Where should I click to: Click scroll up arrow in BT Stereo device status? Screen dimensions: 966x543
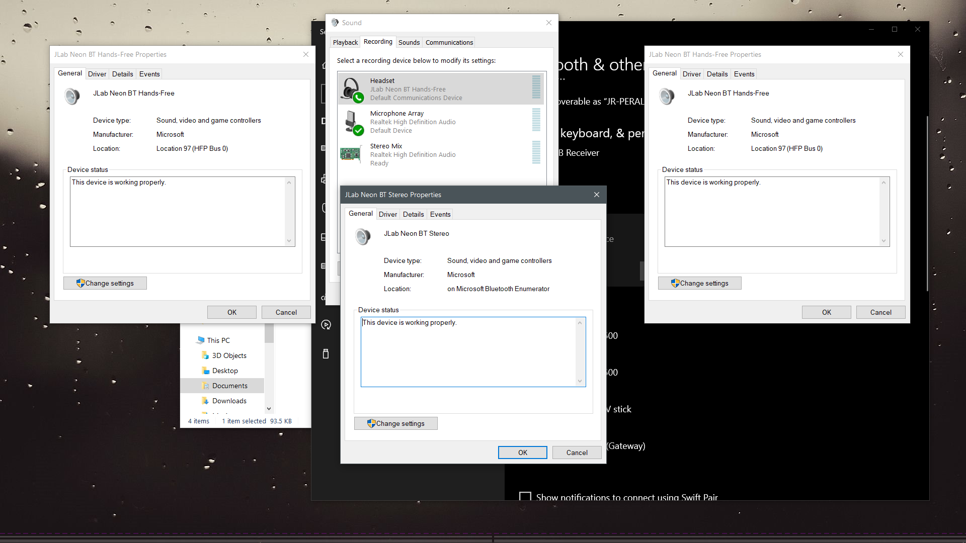[x=580, y=323]
